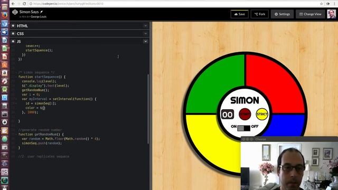This screenshot has height=190, width=338.
Task: Open Ubuntu Software Center orange dock icon
Action: (x=5, y=65)
